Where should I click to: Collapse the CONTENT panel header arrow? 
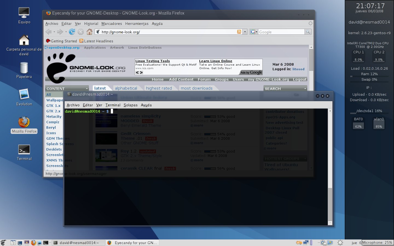pyautogui.click(x=87, y=89)
